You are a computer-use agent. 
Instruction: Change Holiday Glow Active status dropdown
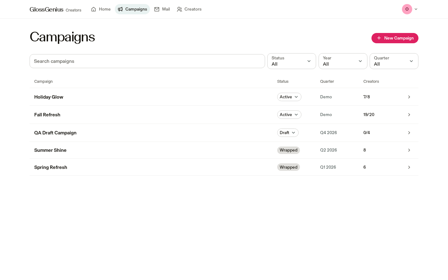click(289, 97)
